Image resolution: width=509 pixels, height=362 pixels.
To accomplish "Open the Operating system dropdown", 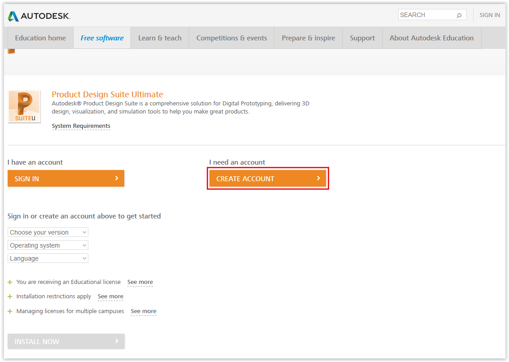I will click(48, 245).
